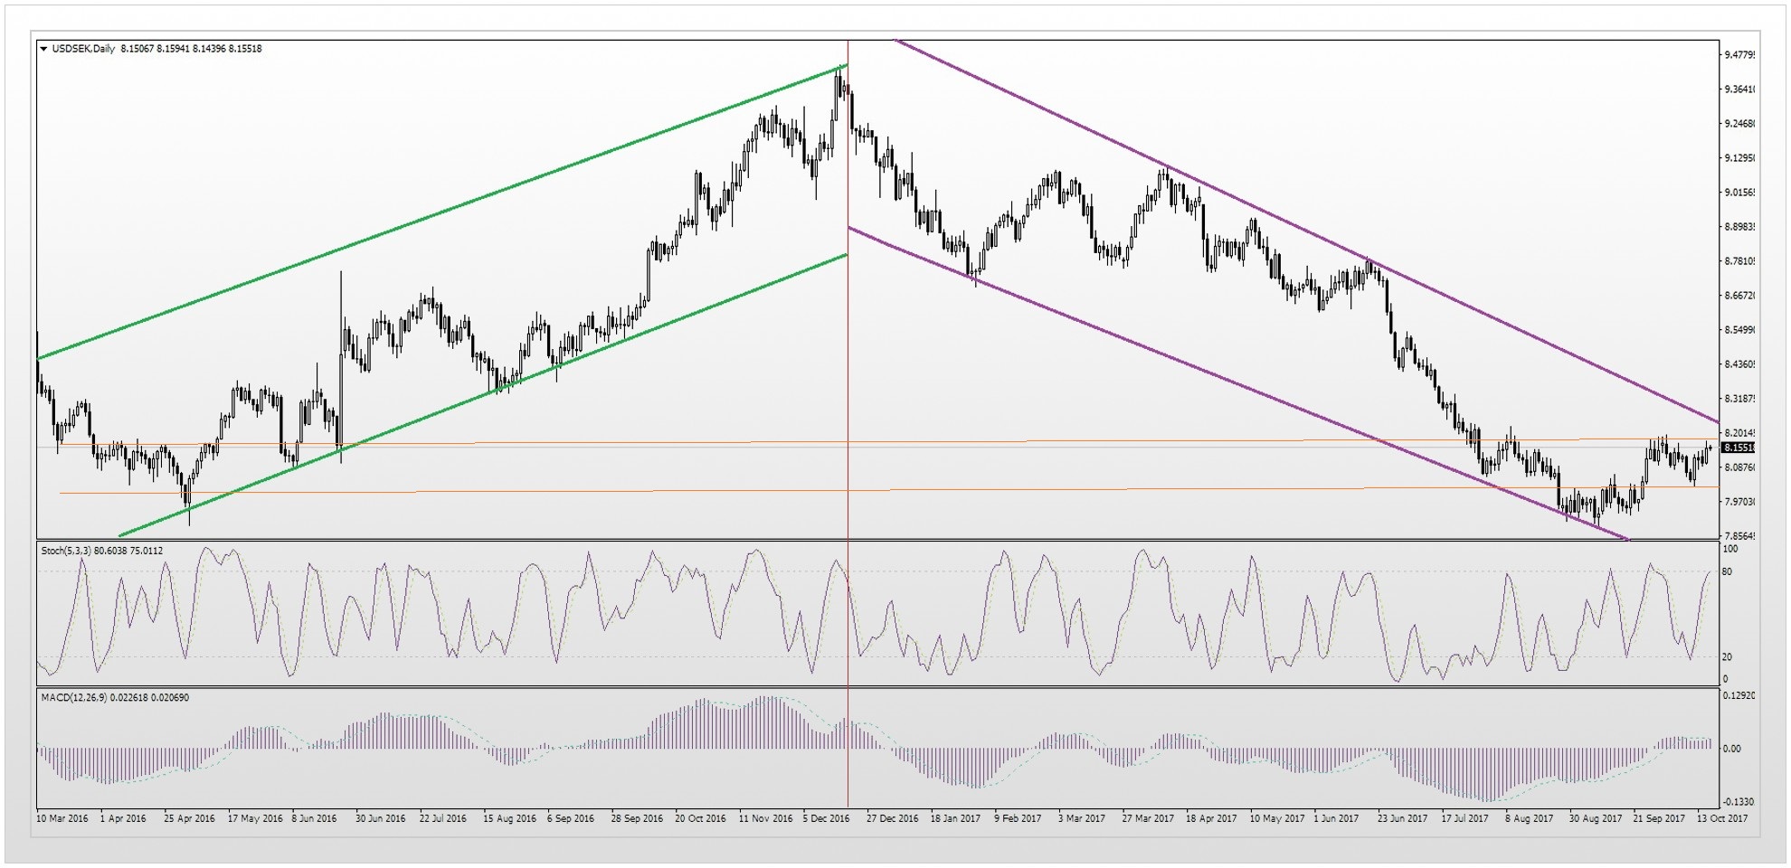Click the 10 May 2017 date label
The height and width of the screenshot is (868, 1791).
[x=1277, y=818]
